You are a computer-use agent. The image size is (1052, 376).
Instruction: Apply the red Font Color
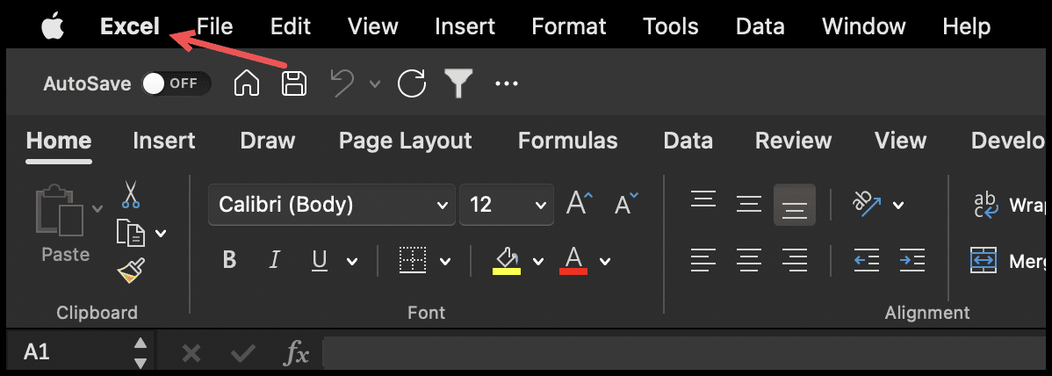573,261
